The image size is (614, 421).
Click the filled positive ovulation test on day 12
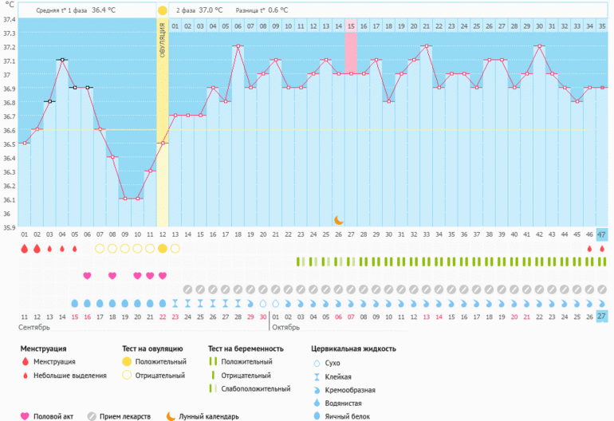coord(163,248)
